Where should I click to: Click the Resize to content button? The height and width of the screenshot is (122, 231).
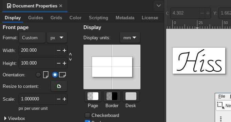(59, 86)
